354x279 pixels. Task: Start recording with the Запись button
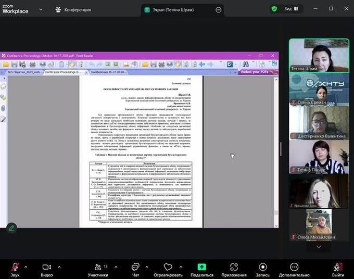[x=263, y=267]
